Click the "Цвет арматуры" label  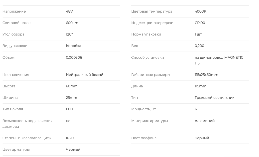(x=16, y=150)
